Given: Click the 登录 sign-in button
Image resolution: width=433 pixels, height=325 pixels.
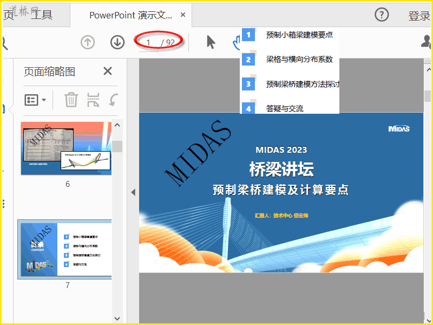Looking at the screenshot, I should click(x=419, y=16).
